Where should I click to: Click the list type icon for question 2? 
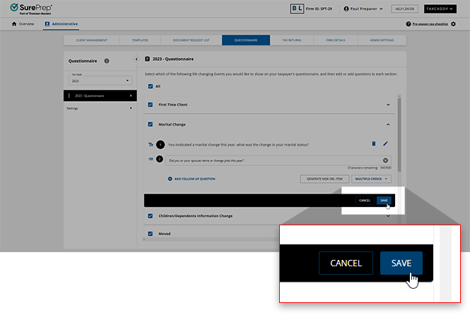coord(151,159)
